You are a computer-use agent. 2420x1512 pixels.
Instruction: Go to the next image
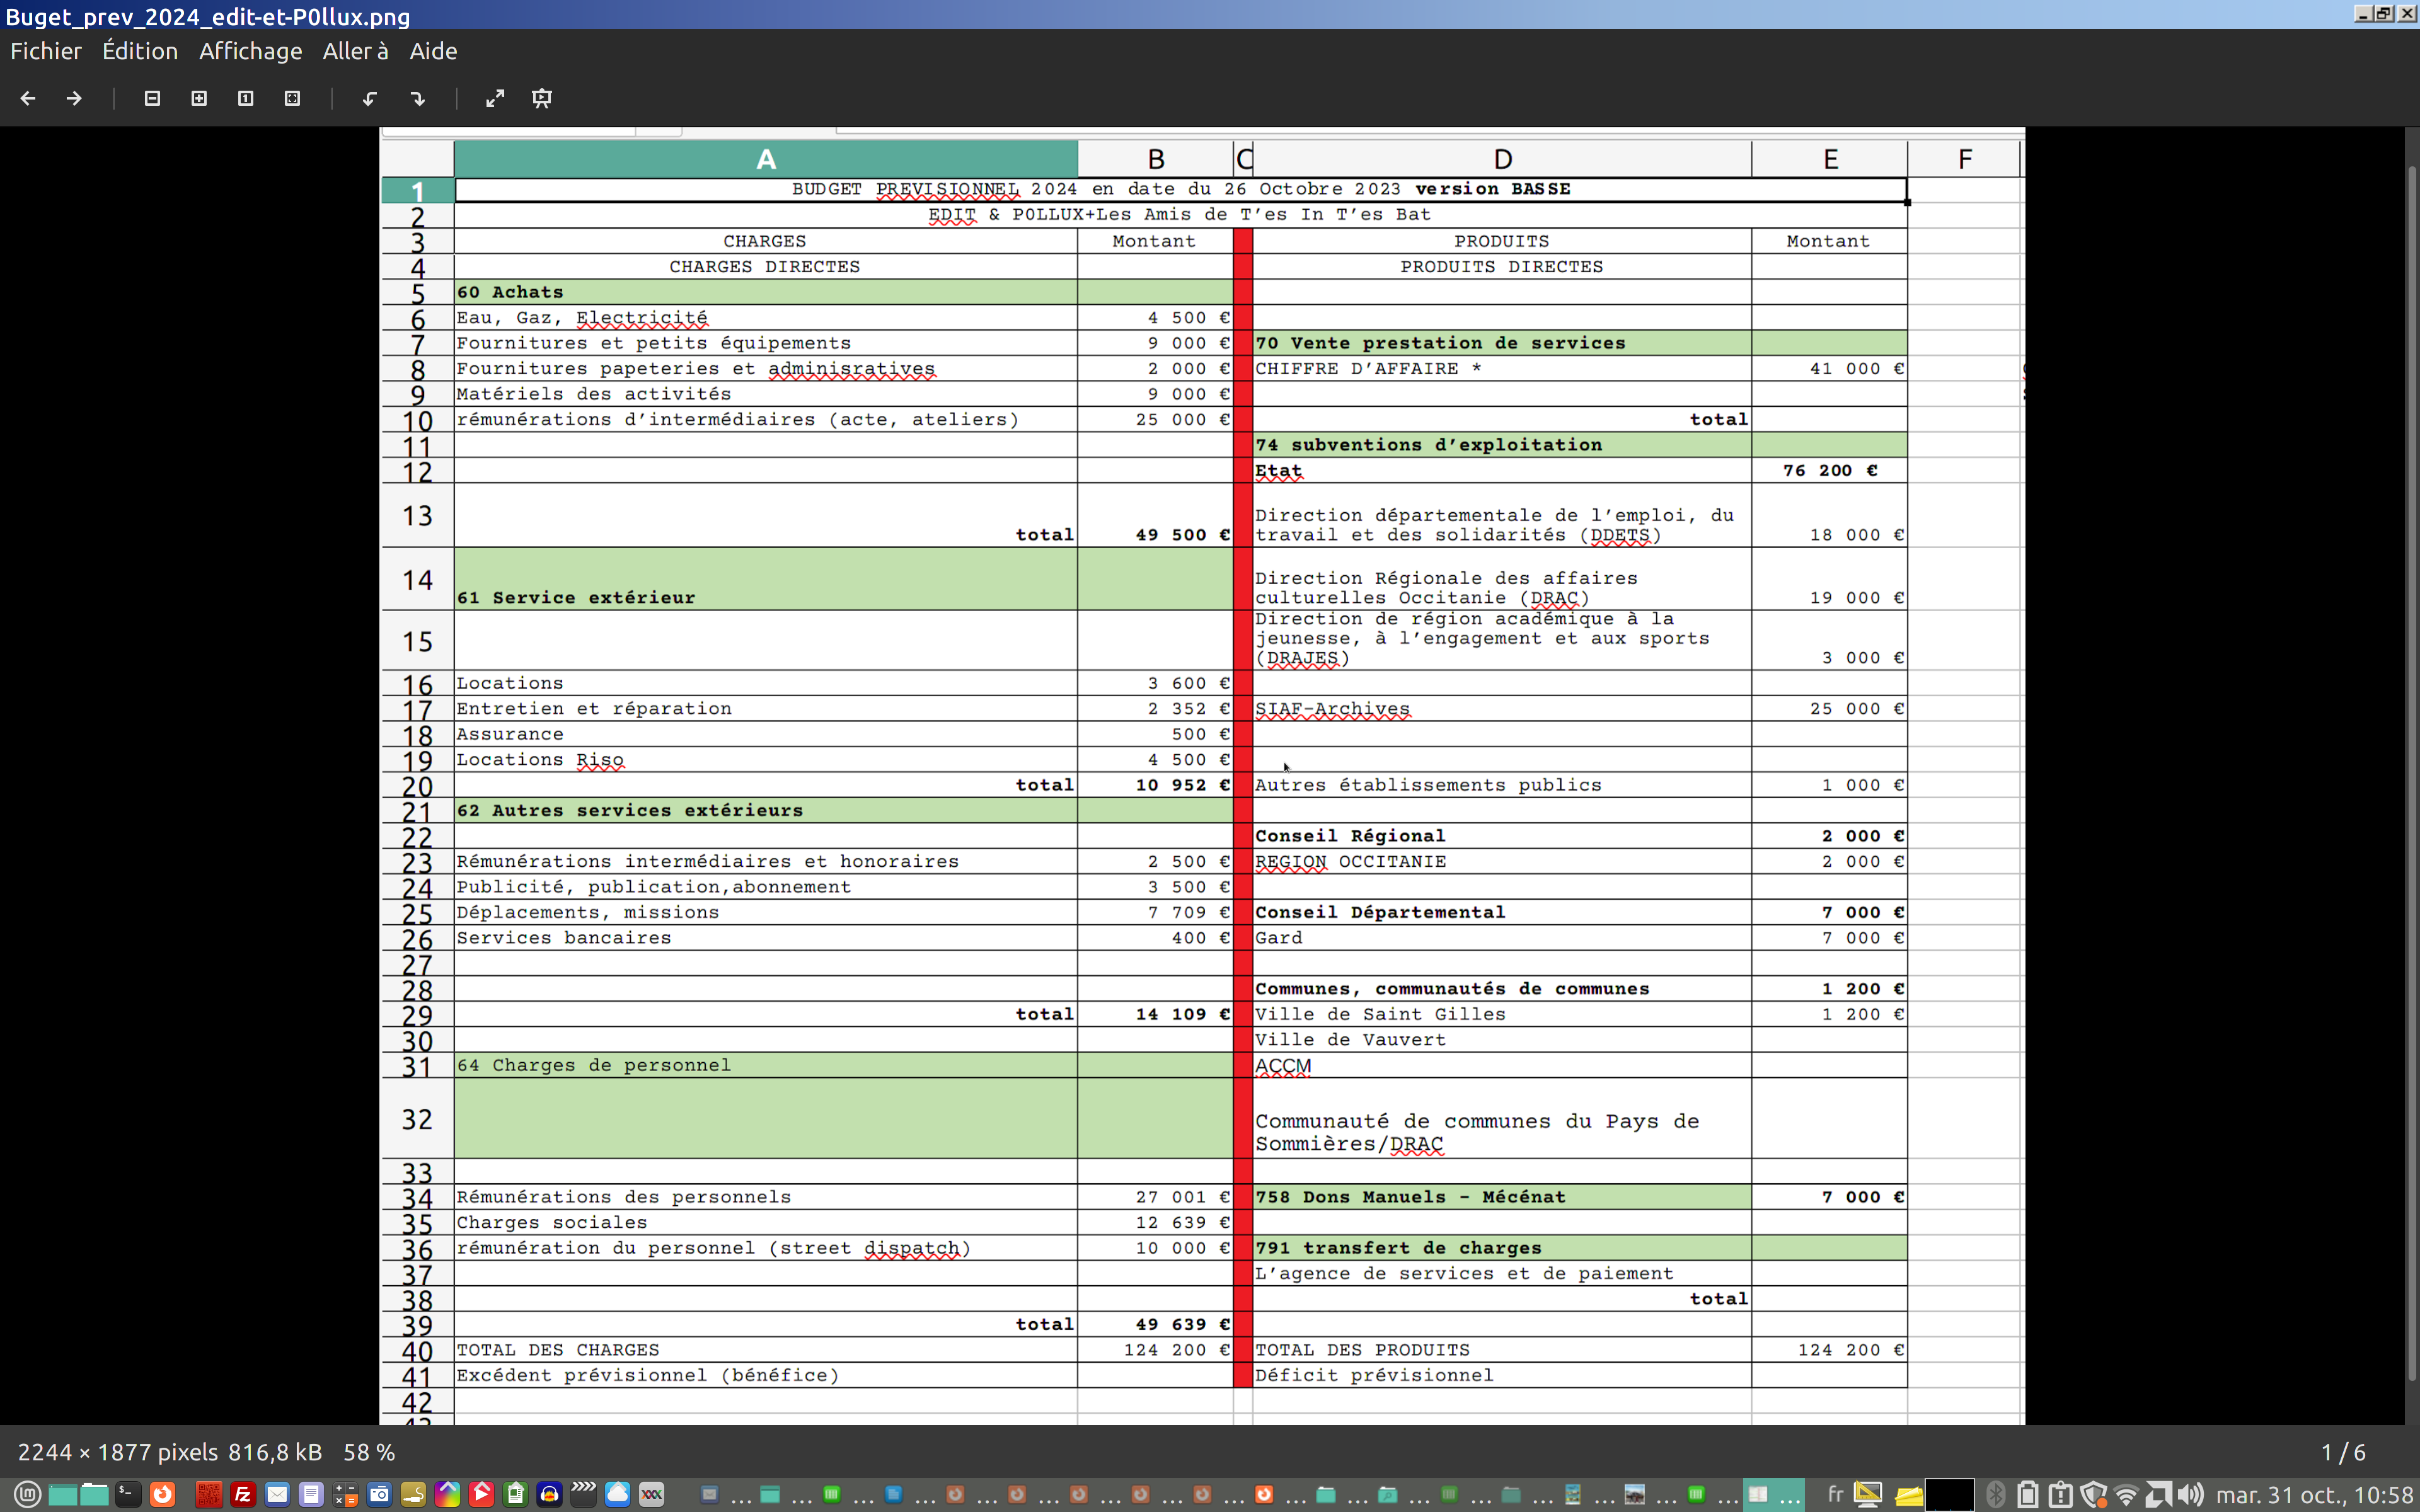point(74,98)
